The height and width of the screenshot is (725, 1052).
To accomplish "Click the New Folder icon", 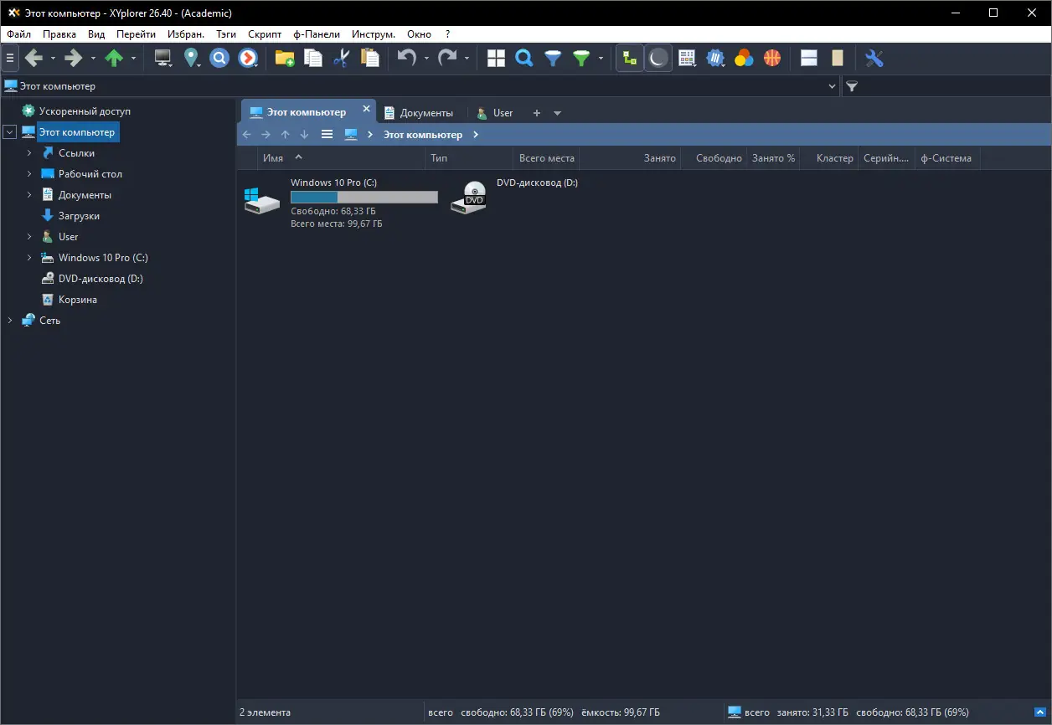I will (285, 58).
